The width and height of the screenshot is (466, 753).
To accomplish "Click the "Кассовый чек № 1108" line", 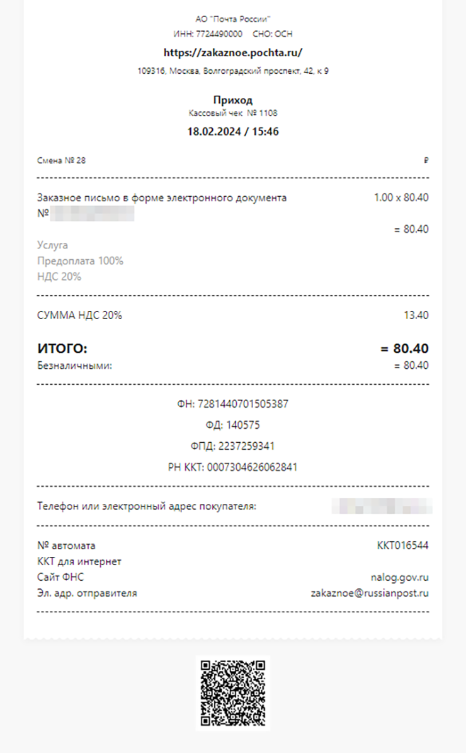I will 233,114.
